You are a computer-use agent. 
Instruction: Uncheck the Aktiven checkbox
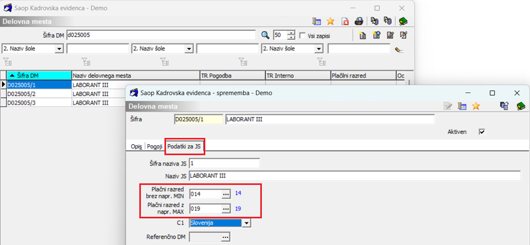point(482,132)
